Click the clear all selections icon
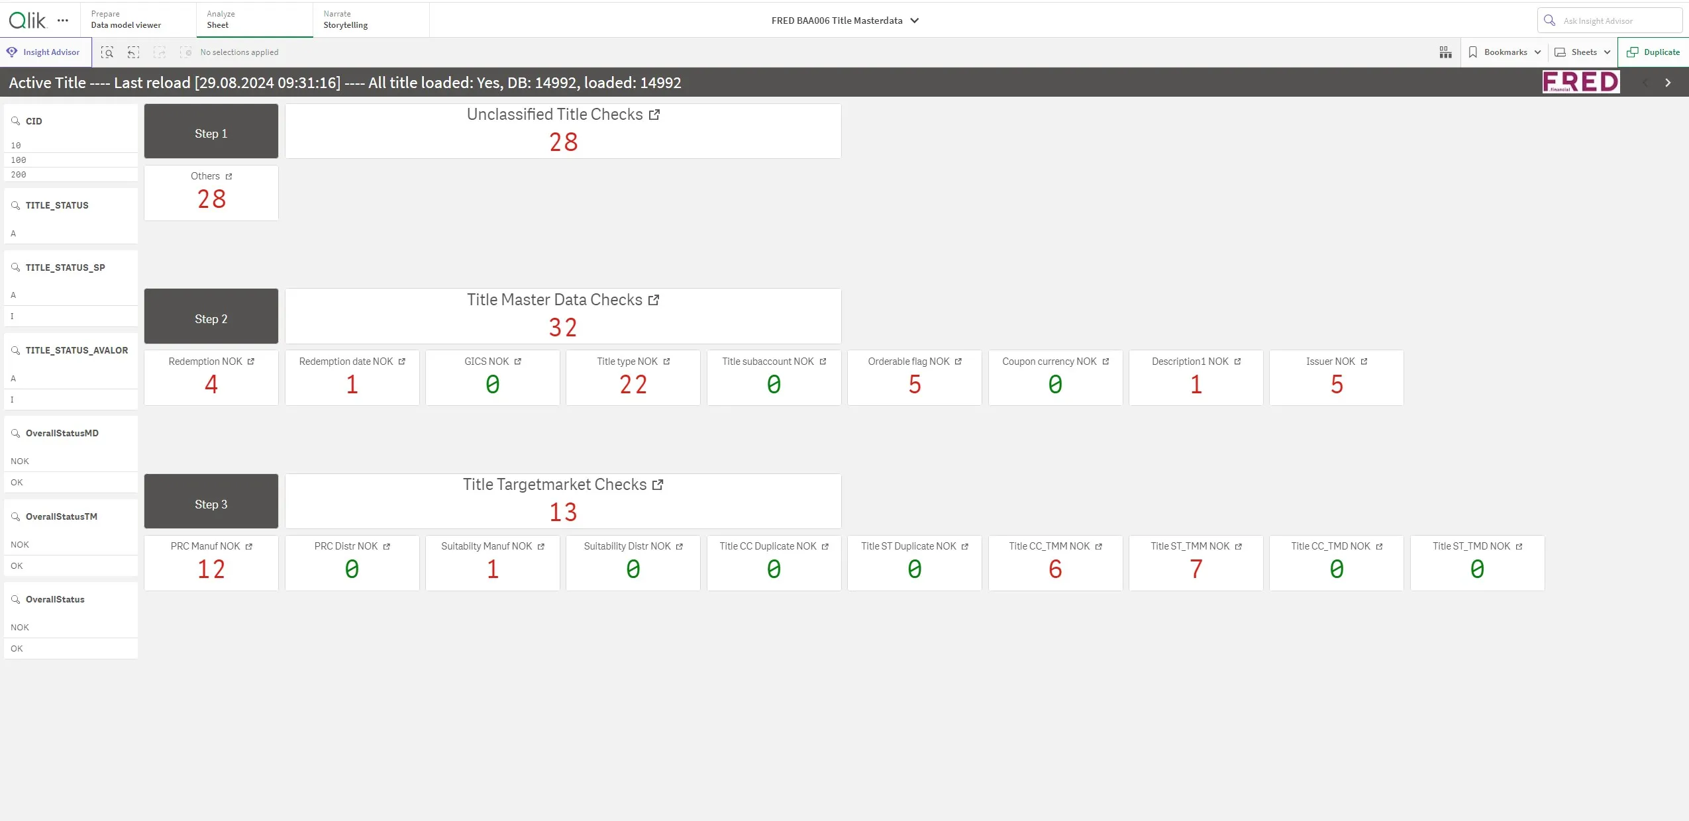Image resolution: width=1689 pixels, height=821 pixels. tap(186, 52)
